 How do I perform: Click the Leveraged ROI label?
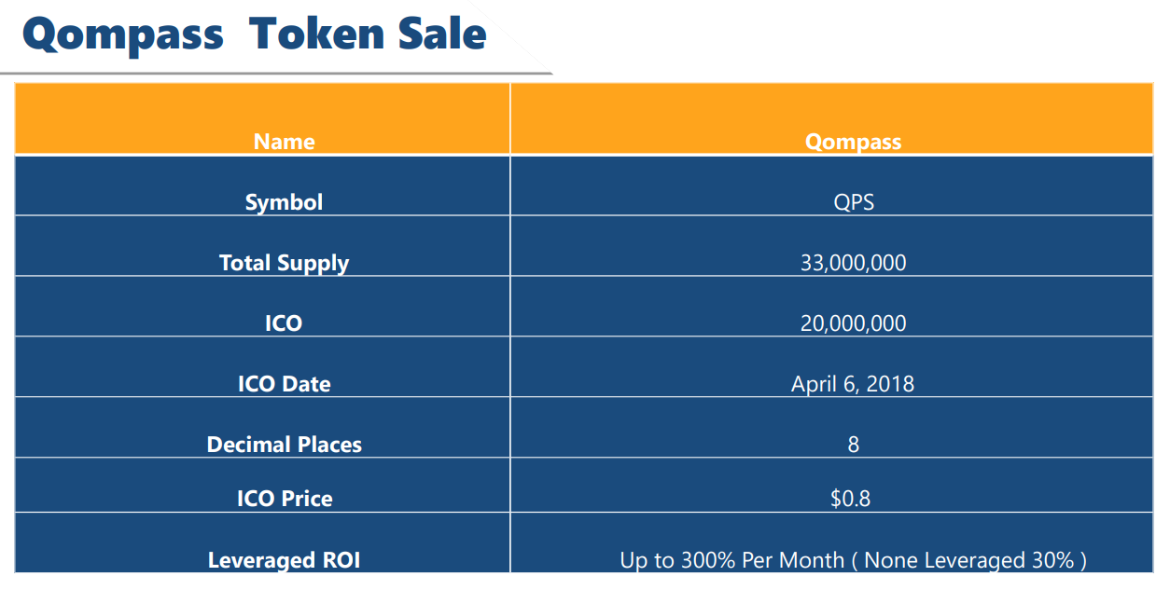[x=284, y=560]
